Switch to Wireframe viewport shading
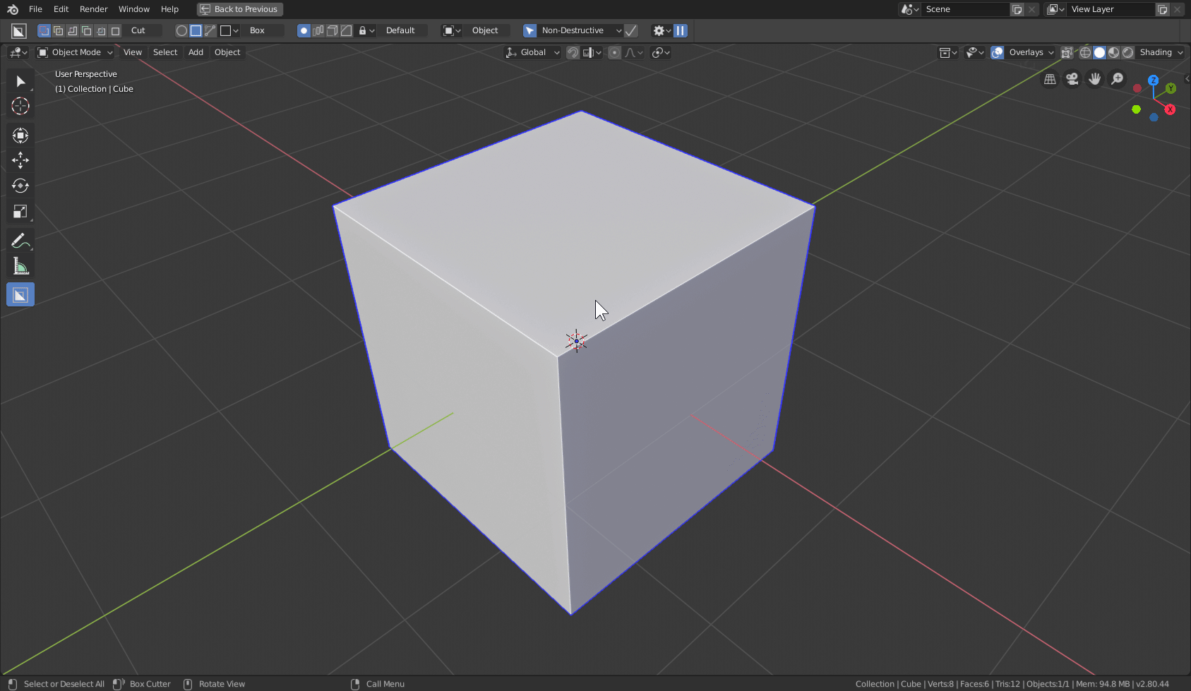1191x691 pixels. coord(1085,52)
